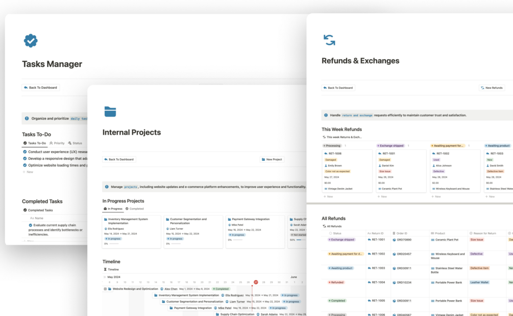The width and height of the screenshot is (513, 316).
Task: Switch to the Priority tab in Tasks Manager
Action: tap(57, 143)
